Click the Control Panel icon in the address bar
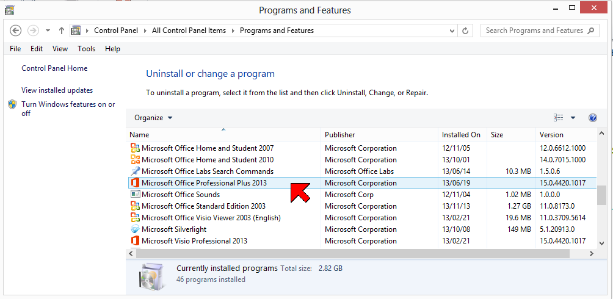 coord(76,31)
